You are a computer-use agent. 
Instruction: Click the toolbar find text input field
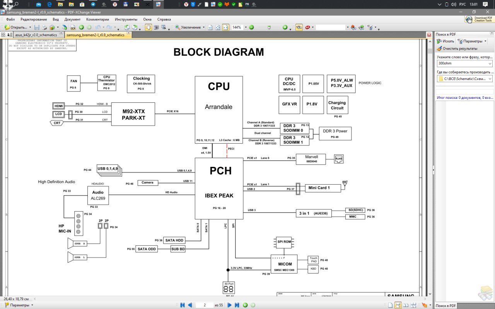tap(331, 27)
